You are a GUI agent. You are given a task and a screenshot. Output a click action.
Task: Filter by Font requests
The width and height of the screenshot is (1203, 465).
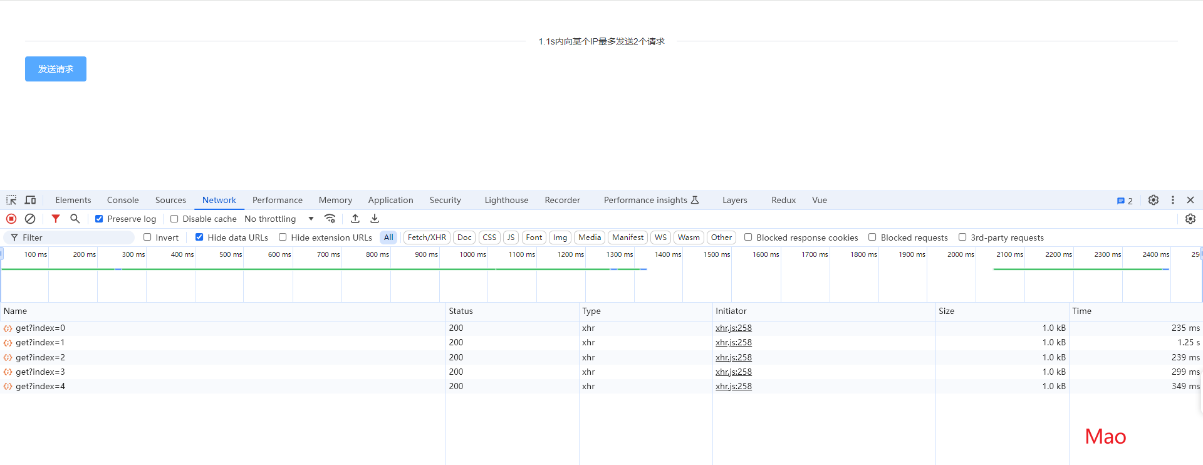point(534,238)
